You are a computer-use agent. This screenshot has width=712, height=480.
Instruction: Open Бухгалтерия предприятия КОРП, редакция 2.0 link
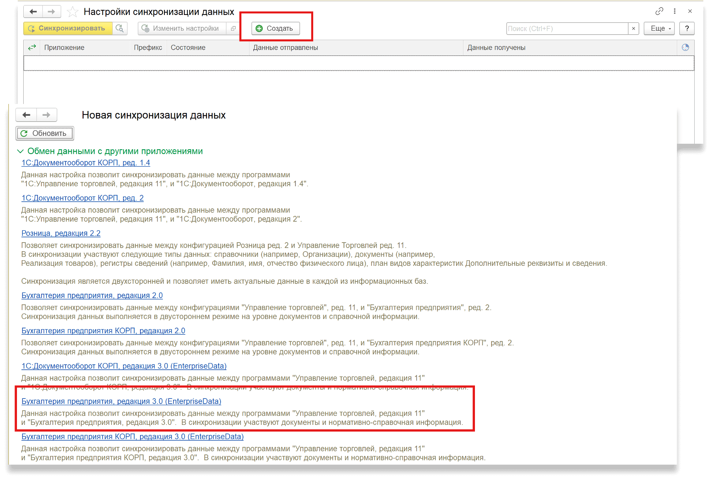coord(103,331)
